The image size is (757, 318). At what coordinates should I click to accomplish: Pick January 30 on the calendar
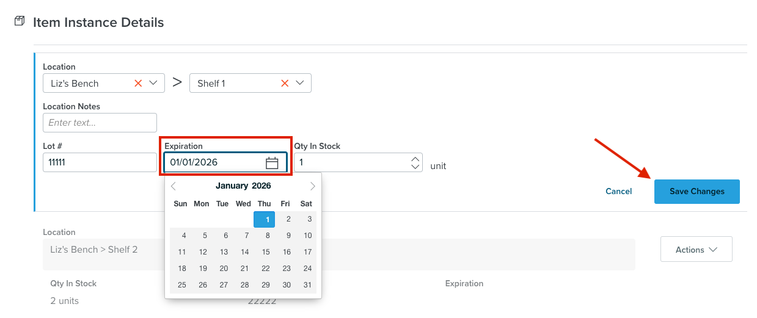tap(287, 285)
